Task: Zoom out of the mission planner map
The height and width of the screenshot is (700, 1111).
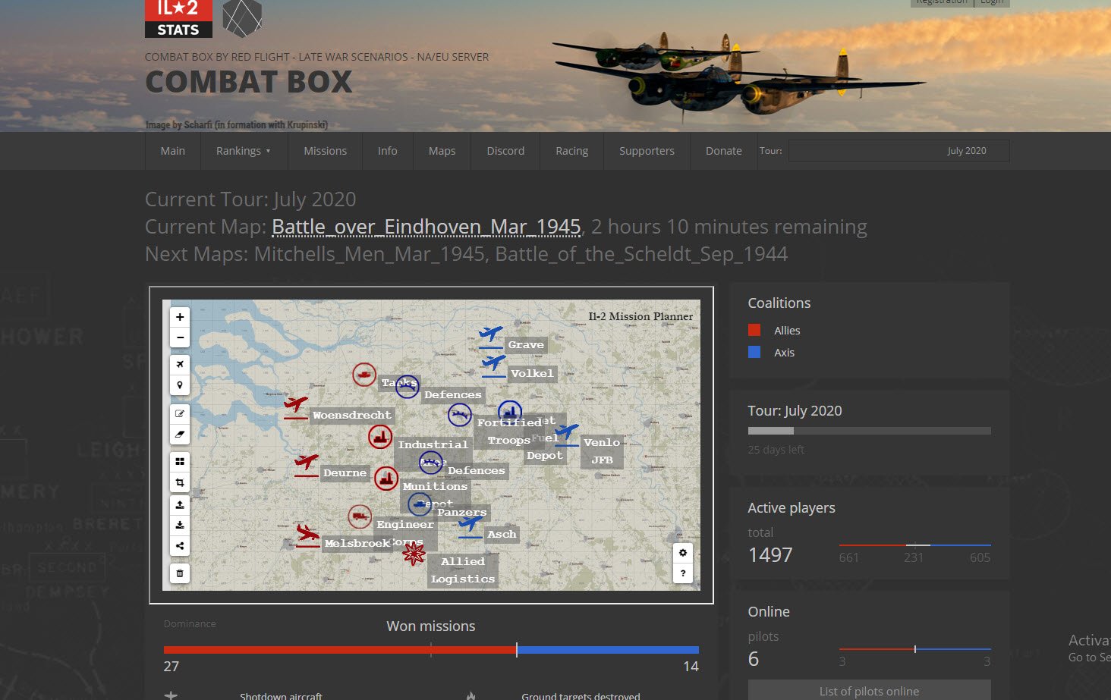Action: pos(180,337)
